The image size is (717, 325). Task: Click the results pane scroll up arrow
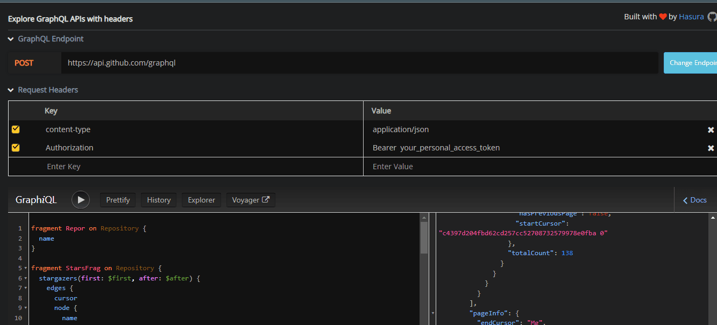(x=713, y=217)
